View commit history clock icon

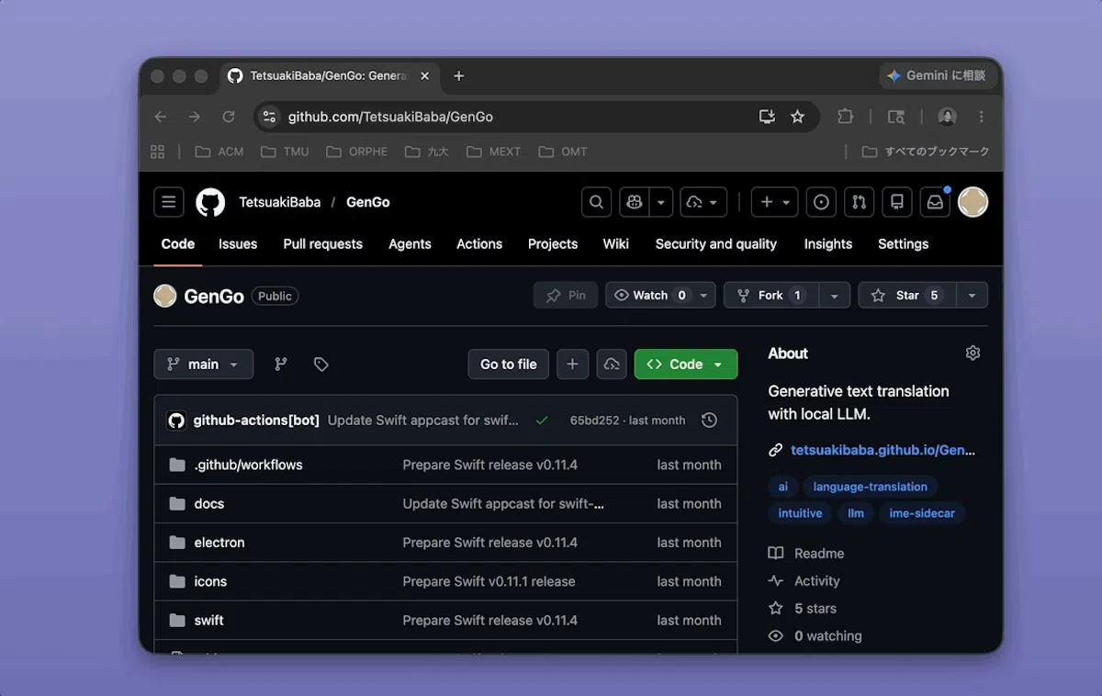click(x=709, y=421)
